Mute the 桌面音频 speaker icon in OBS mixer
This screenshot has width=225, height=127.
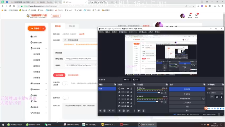click(161, 102)
